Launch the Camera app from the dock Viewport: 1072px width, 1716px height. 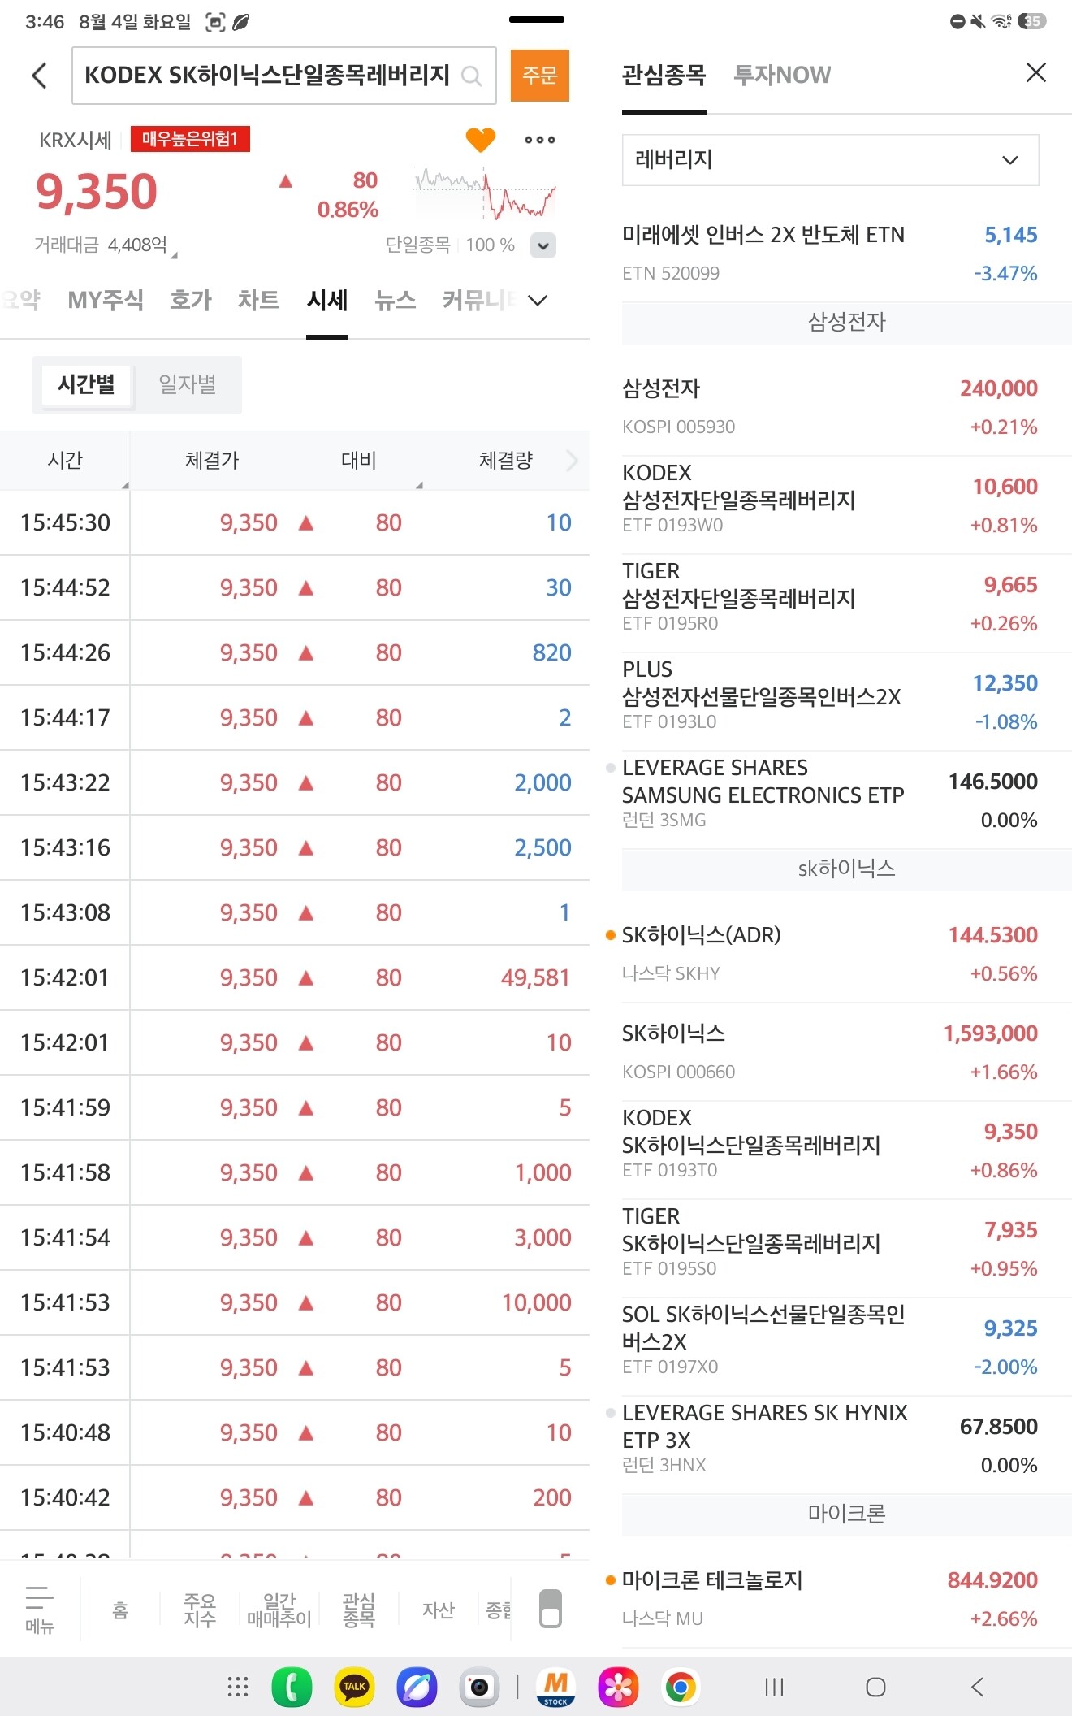coord(479,1687)
